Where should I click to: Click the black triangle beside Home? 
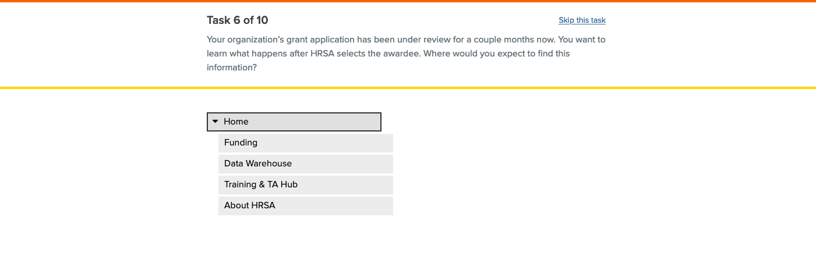click(x=215, y=122)
